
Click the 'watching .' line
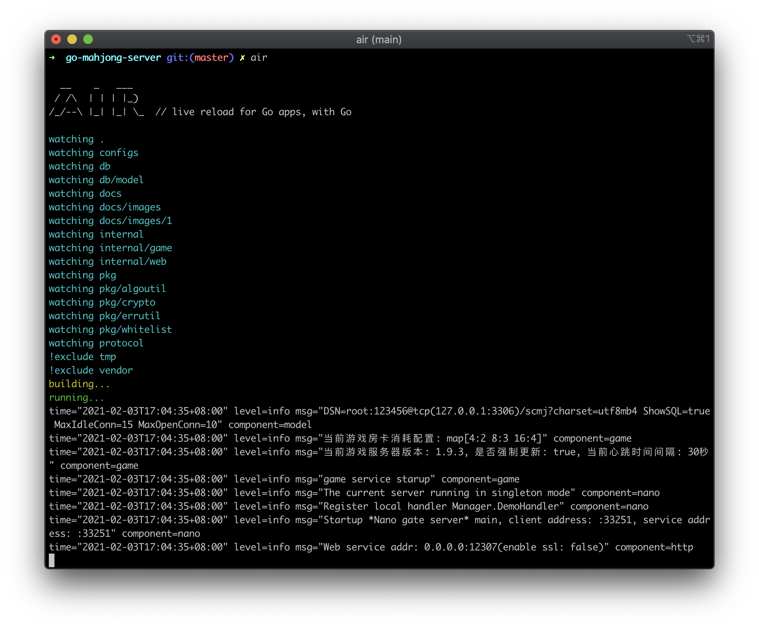coord(76,139)
